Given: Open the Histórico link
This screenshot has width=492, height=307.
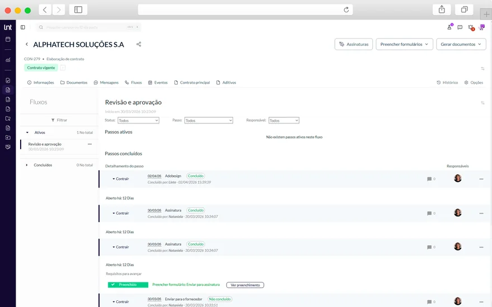Looking at the screenshot, I should click(x=447, y=83).
